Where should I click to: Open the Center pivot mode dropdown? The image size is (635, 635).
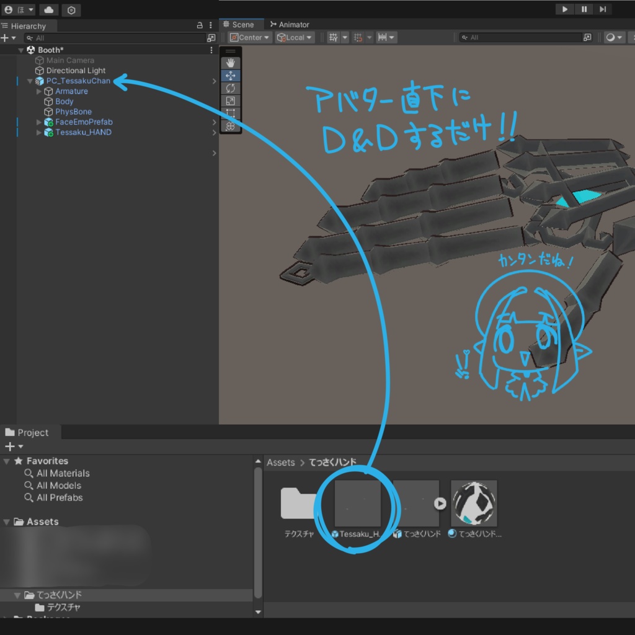(x=249, y=37)
